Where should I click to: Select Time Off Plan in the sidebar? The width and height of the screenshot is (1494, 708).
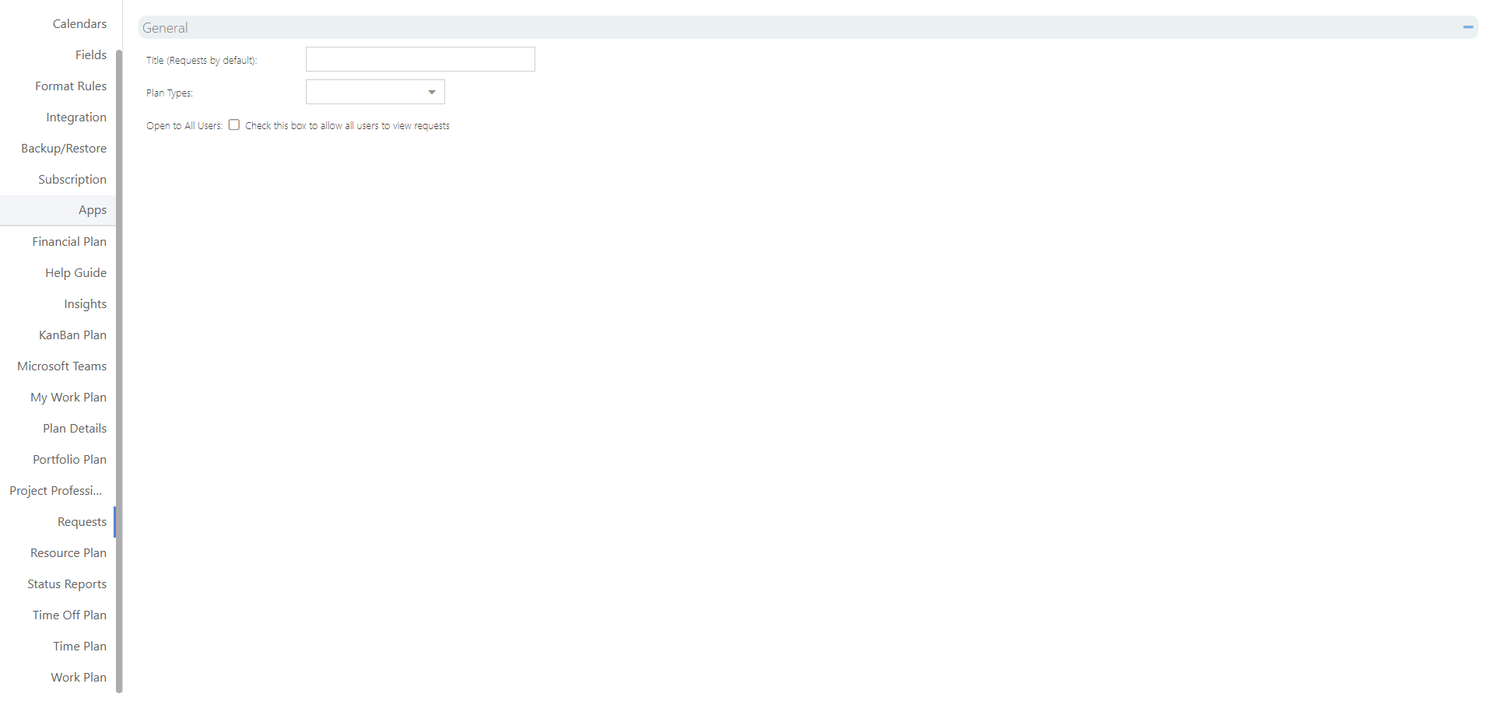[x=69, y=615]
